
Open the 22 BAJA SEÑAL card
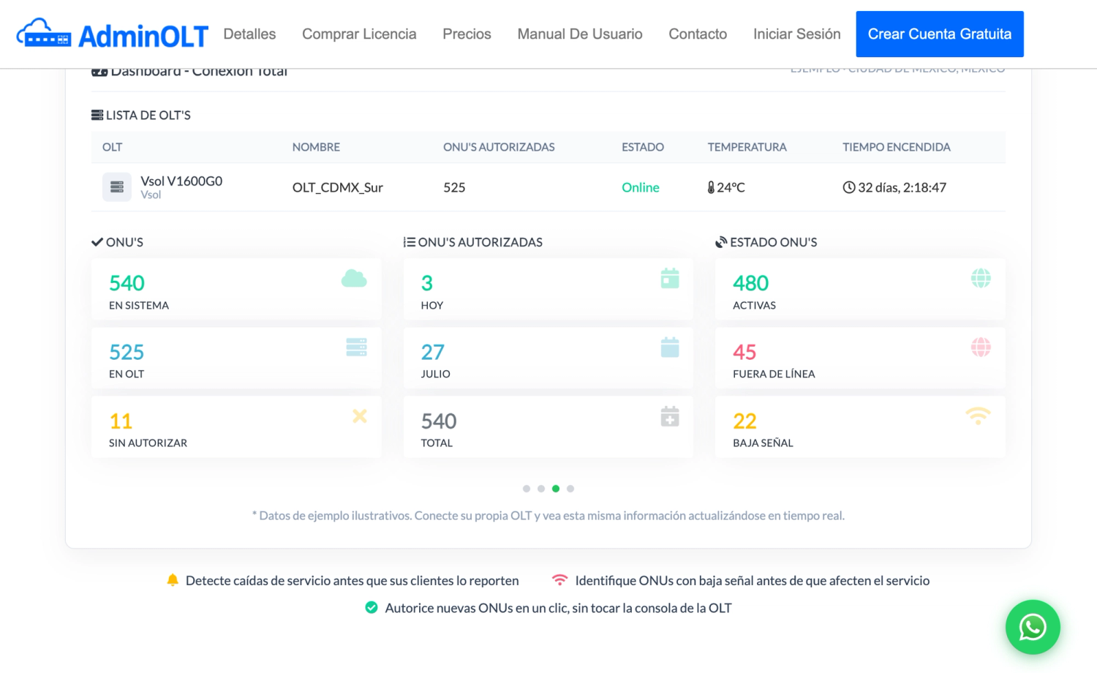click(860, 427)
